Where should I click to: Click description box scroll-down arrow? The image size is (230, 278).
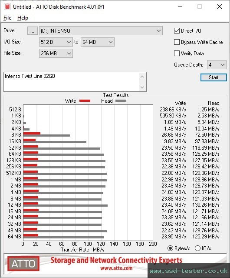[142, 87]
